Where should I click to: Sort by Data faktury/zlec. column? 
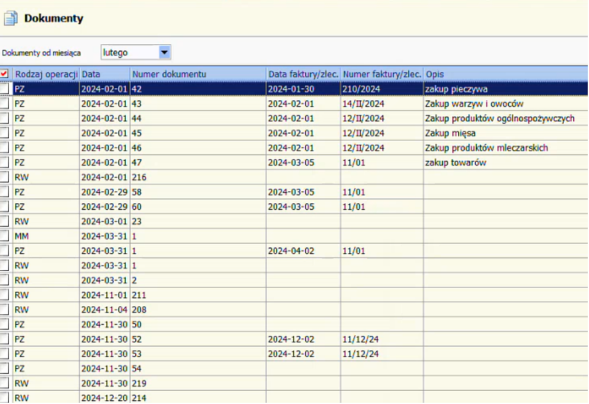[x=303, y=74]
